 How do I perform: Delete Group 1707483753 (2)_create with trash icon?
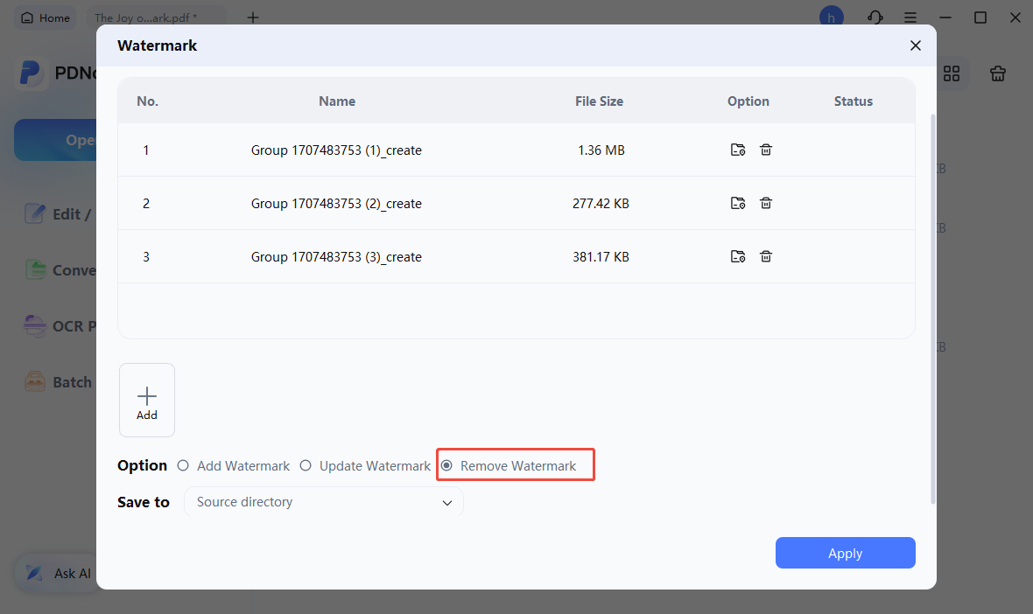click(x=765, y=203)
